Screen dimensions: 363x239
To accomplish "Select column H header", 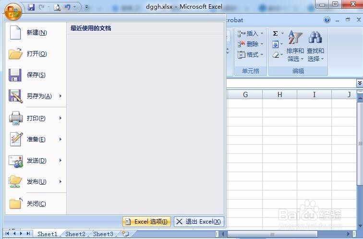I will pos(279,95).
